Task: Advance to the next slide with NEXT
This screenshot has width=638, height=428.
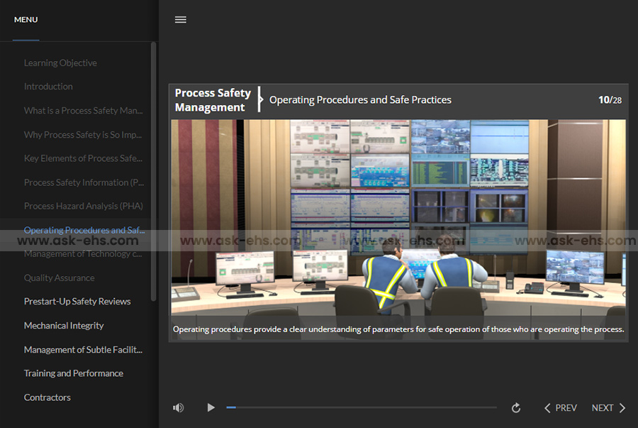Action: [608, 407]
